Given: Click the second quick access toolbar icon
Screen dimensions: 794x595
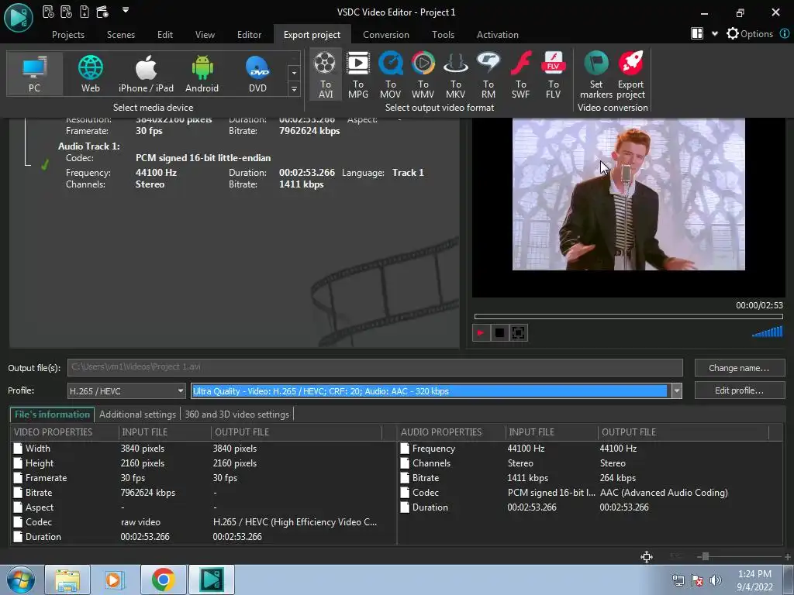Looking at the screenshot, I should pos(66,11).
